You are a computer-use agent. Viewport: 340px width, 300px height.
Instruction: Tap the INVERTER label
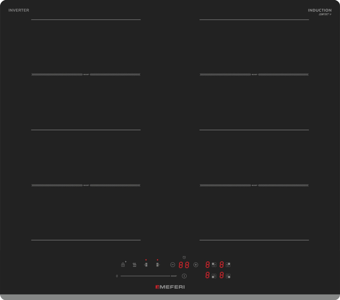click(x=19, y=10)
